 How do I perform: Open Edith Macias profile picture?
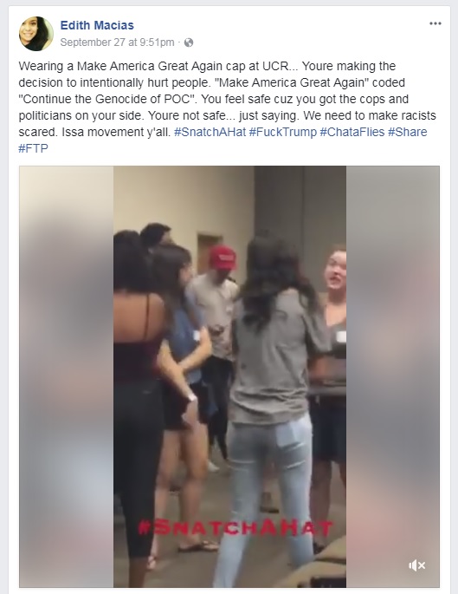click(36, 33)
